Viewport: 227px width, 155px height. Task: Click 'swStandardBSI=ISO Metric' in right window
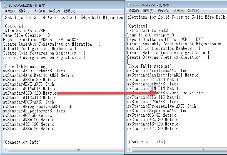154,80
